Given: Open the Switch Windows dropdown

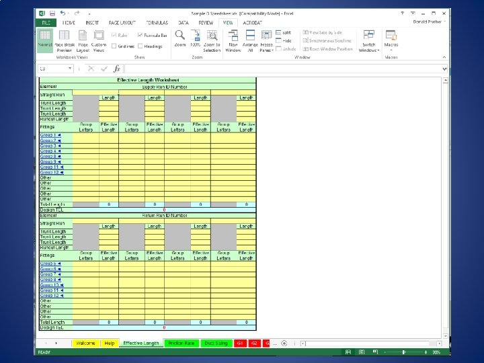Looking at the screenshot, I should click(x=369, y=41).
